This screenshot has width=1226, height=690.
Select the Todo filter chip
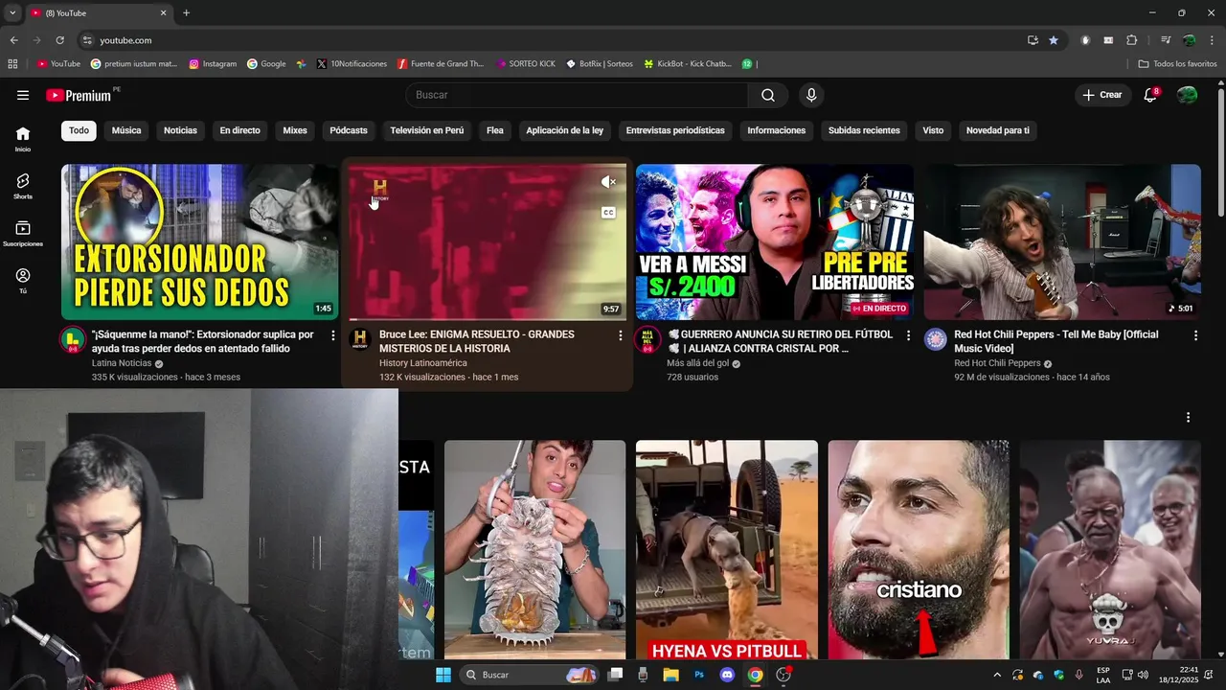tap(79, 130)
